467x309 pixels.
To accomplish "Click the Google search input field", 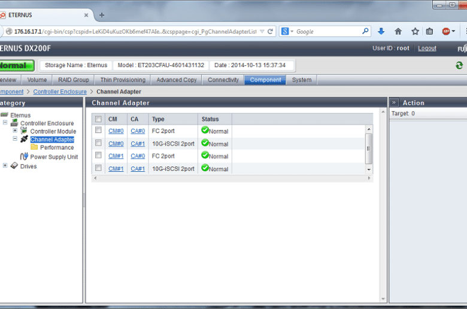I will point(327,31).
